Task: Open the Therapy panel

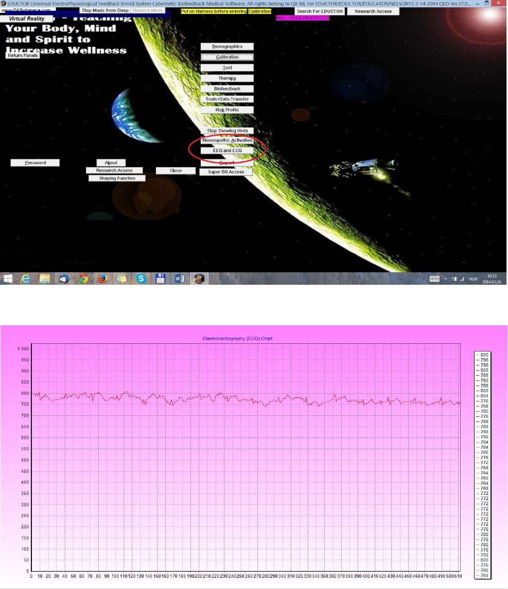Action: [227, 78]
